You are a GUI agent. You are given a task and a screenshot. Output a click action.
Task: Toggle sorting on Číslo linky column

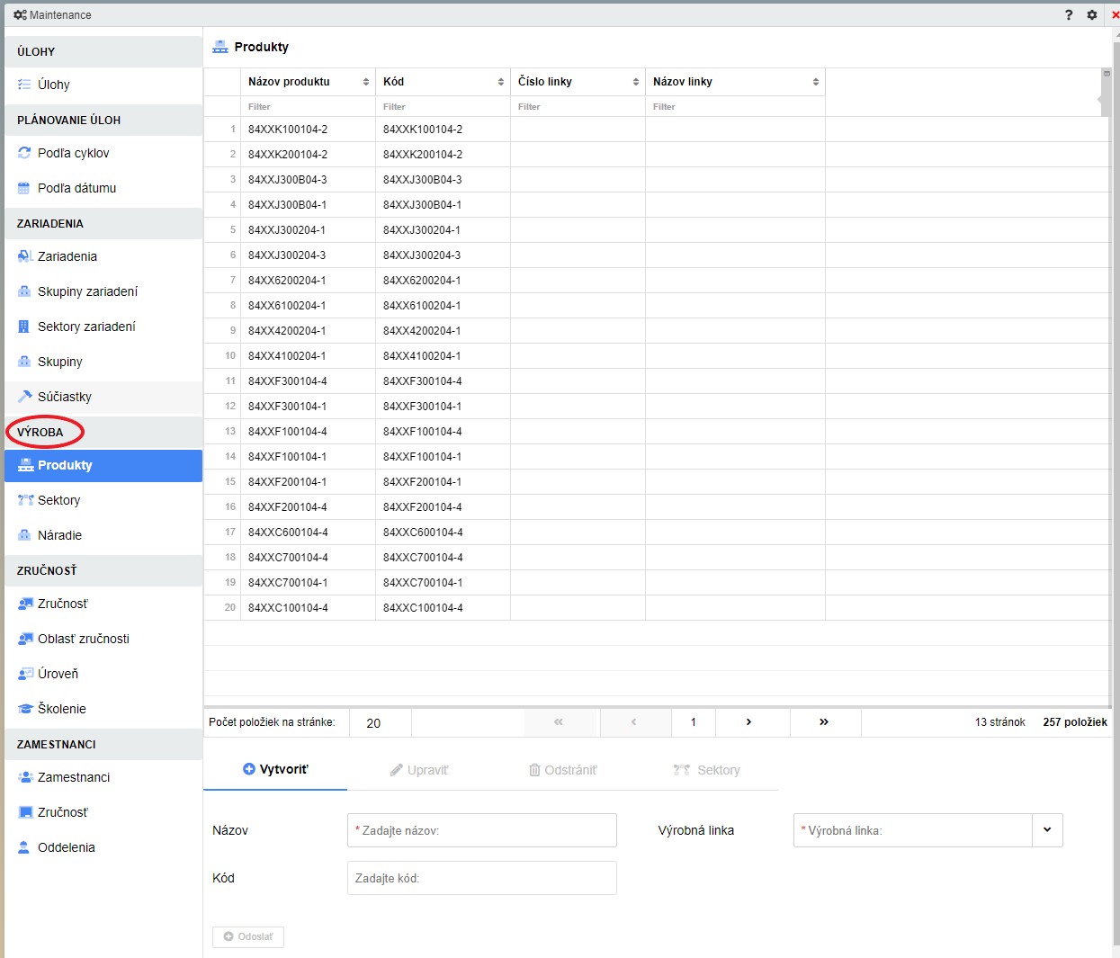(636, 82)
